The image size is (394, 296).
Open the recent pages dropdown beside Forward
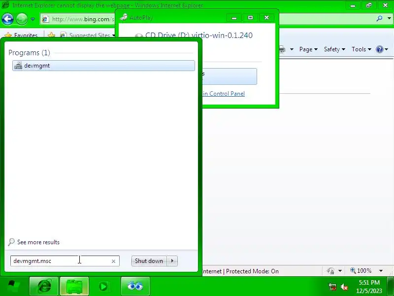coord(33,19)
